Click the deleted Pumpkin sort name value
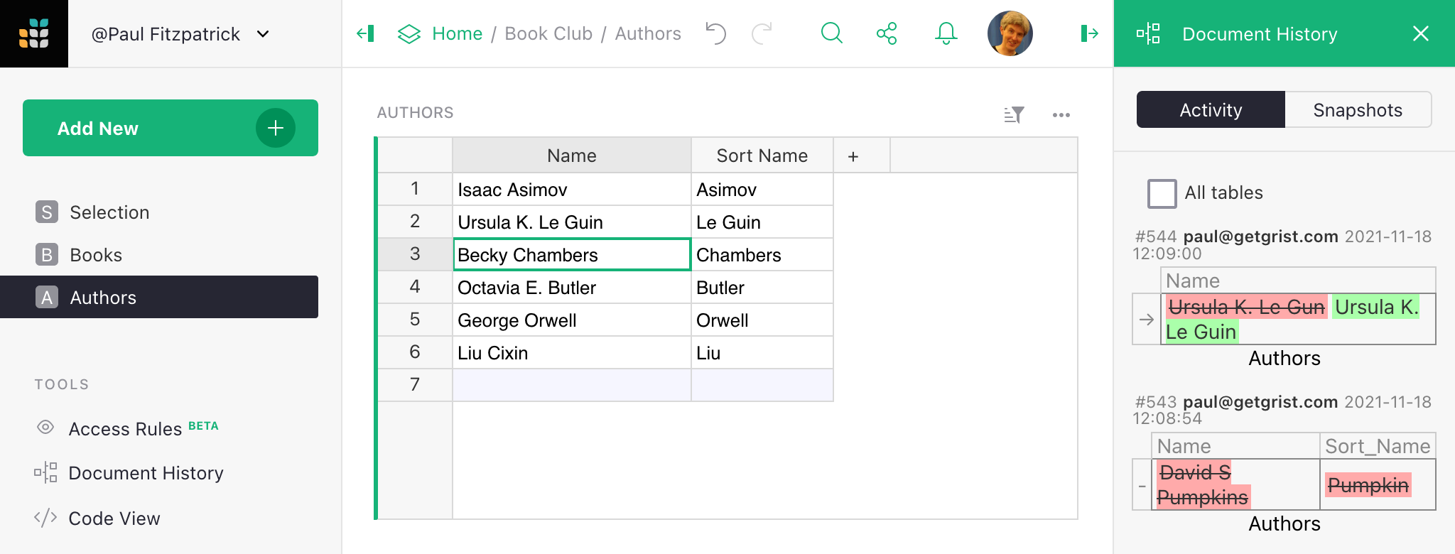The height and width of the screenshot is (554, 1455). [x=1368, y=485]
